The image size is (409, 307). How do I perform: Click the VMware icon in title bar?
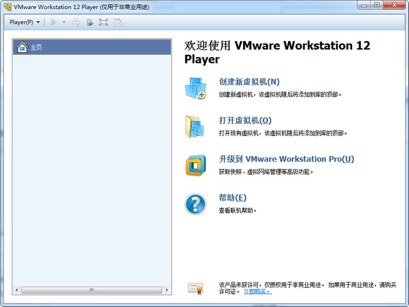pos(8,7)
